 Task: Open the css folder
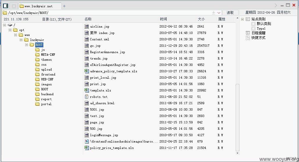(x=41, y=64)
